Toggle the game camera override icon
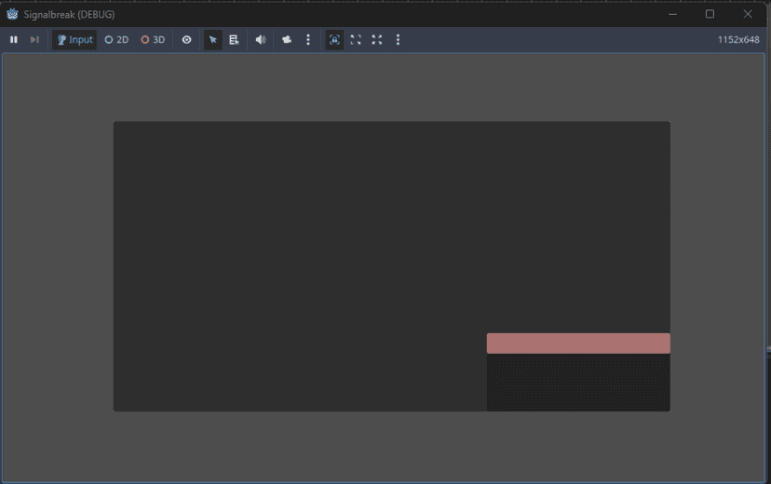 [x=287, y=40]
